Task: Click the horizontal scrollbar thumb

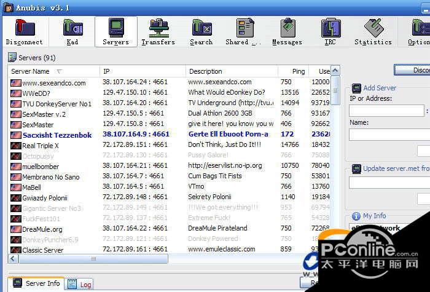Action: click(93, 259)
